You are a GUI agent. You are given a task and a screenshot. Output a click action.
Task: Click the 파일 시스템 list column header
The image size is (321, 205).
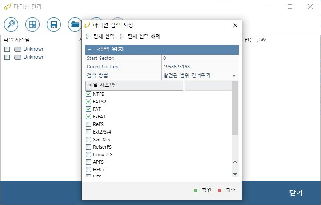tap(134, 86)
